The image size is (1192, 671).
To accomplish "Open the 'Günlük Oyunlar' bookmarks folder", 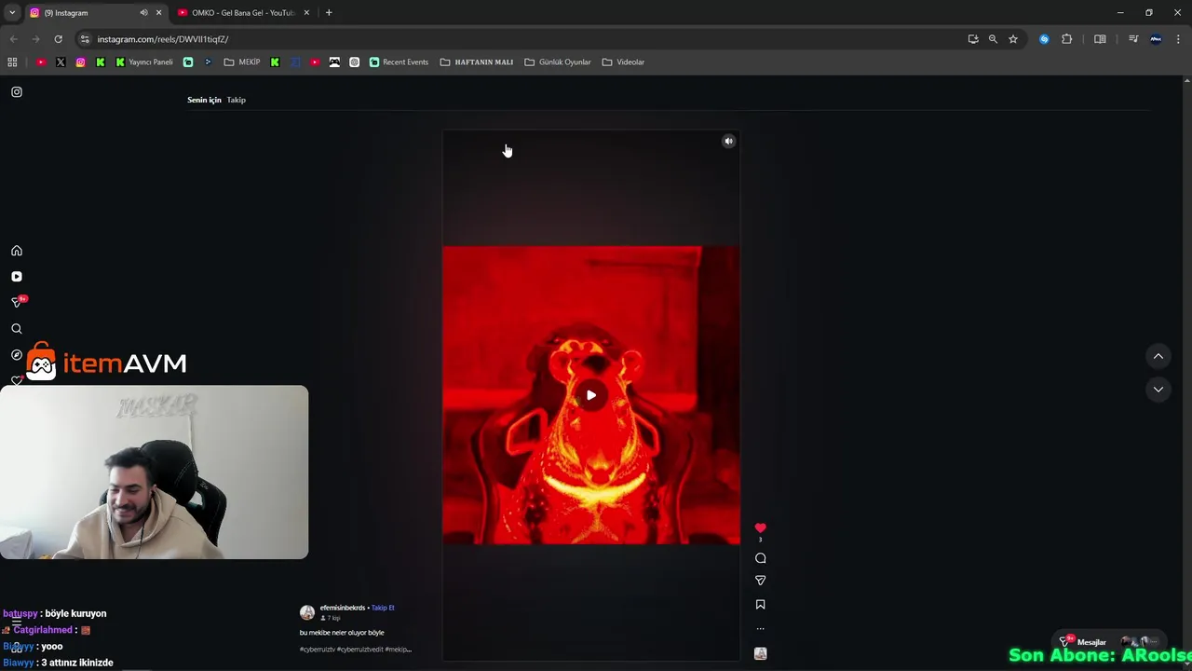I will [558, 62].
